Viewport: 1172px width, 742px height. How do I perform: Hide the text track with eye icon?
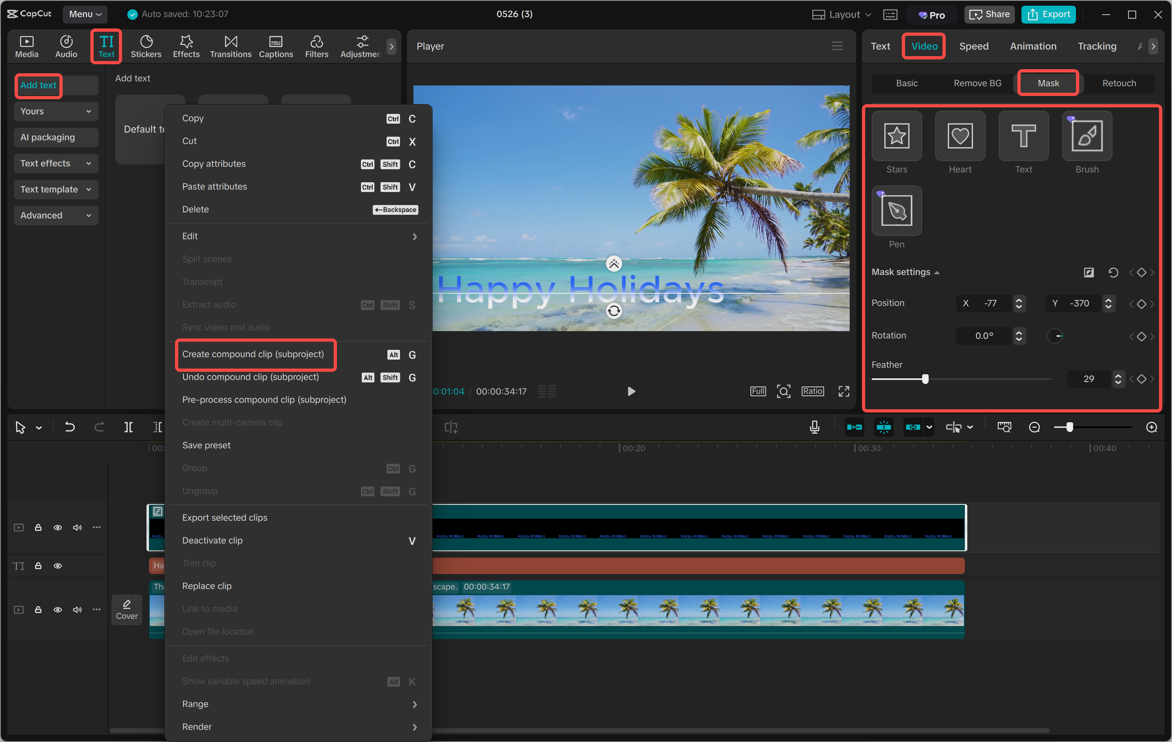pyautogui.click(x=57, y=566)
